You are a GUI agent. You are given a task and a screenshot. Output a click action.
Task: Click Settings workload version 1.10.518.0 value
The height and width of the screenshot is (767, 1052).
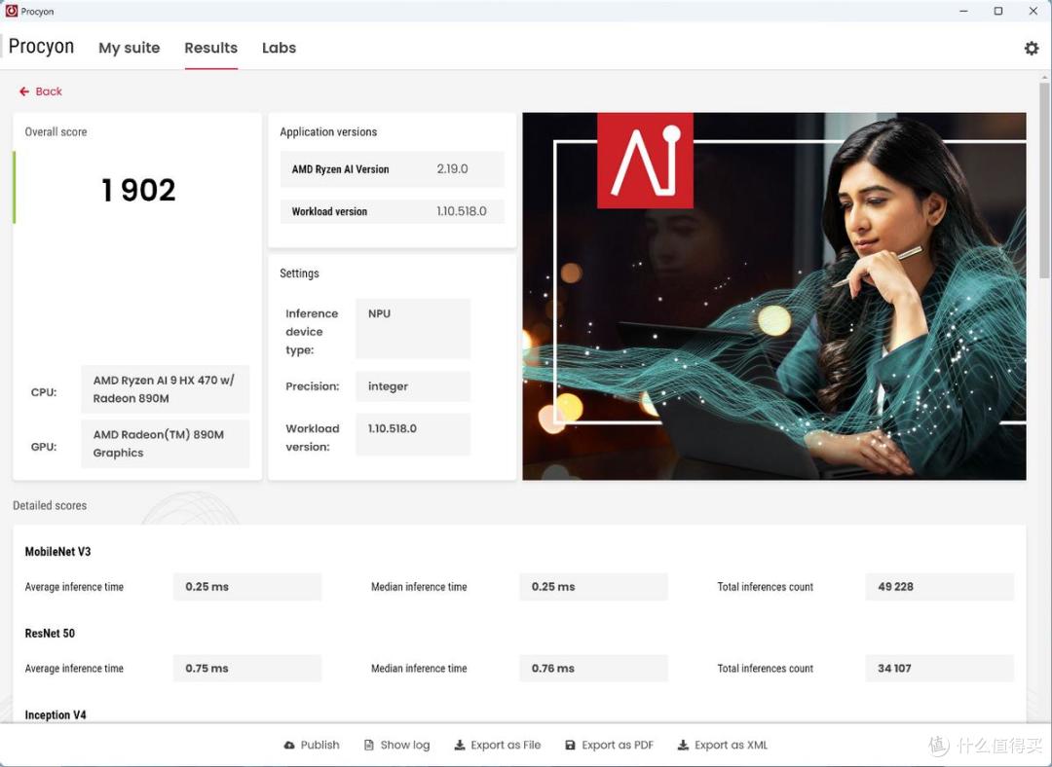413,434
